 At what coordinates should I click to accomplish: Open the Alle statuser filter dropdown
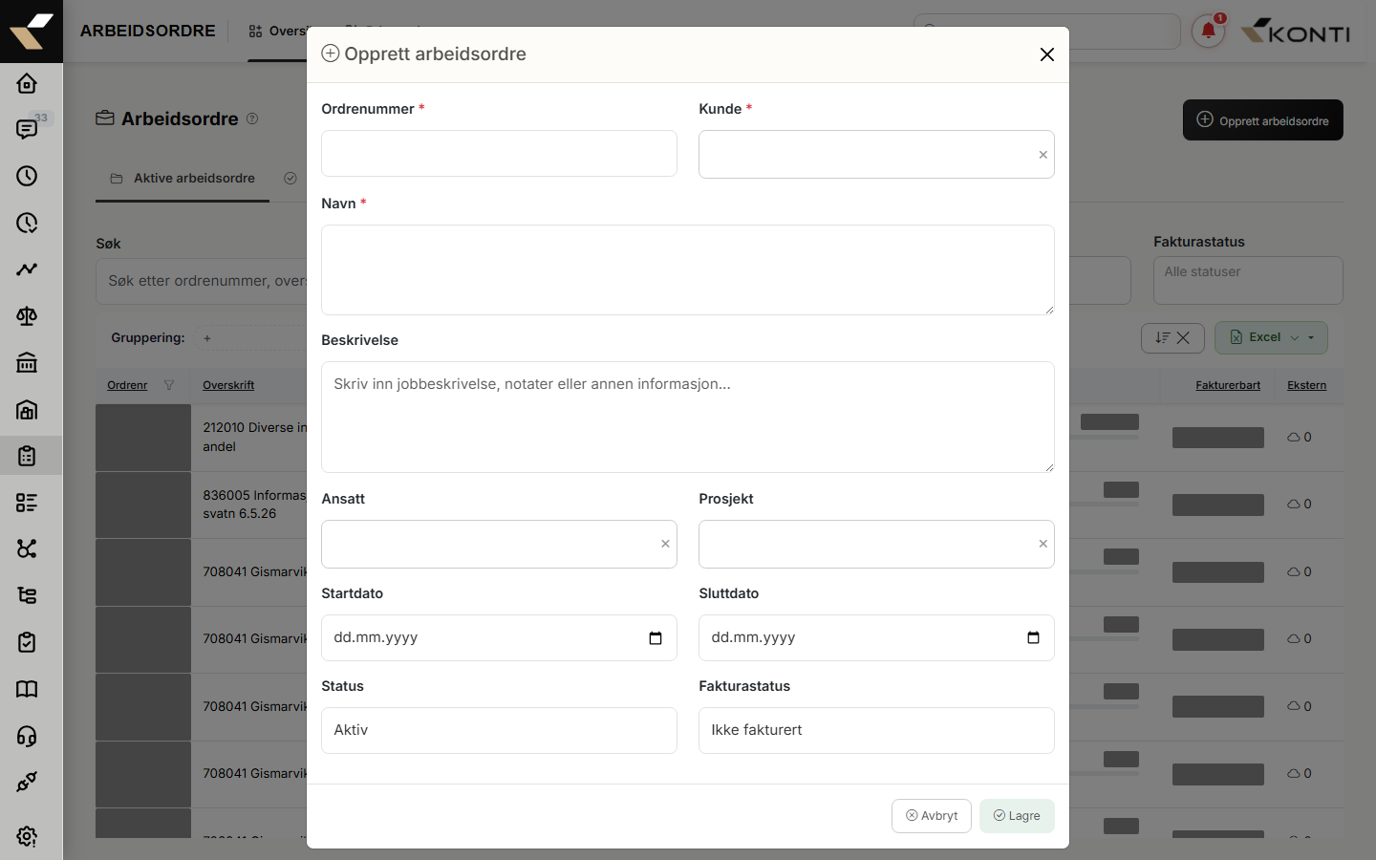pos(1248,280)
